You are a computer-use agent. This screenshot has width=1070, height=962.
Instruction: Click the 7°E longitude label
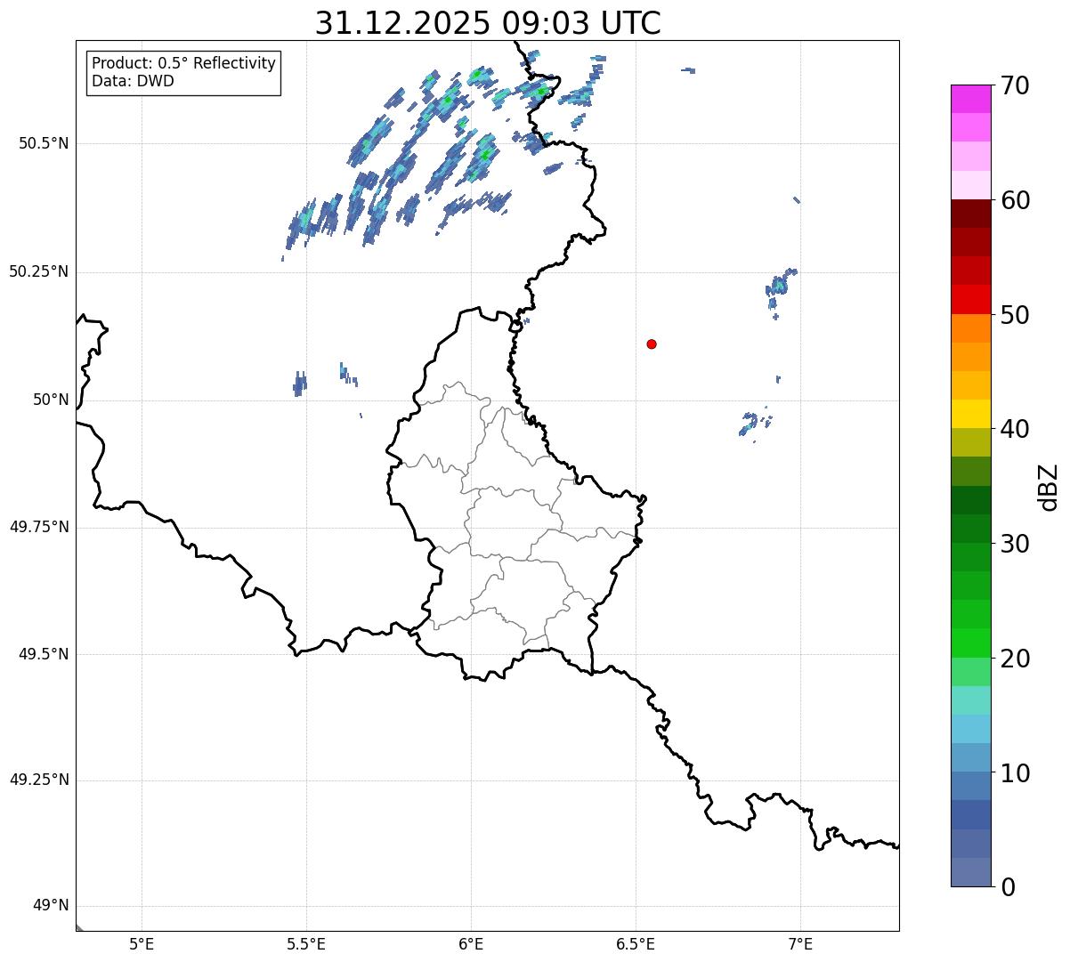pyautogui.click(x=800, y=943)
